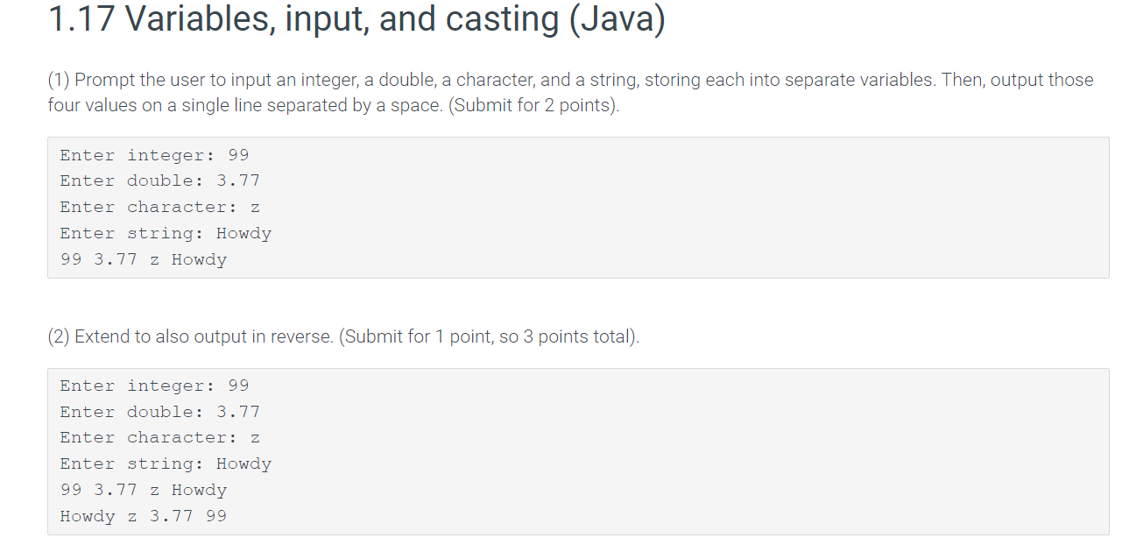Viewport: 1136px width, 559px height.
Task: Click "Enter string: Howdy" in second code block
Action: [x=166, y=464]
